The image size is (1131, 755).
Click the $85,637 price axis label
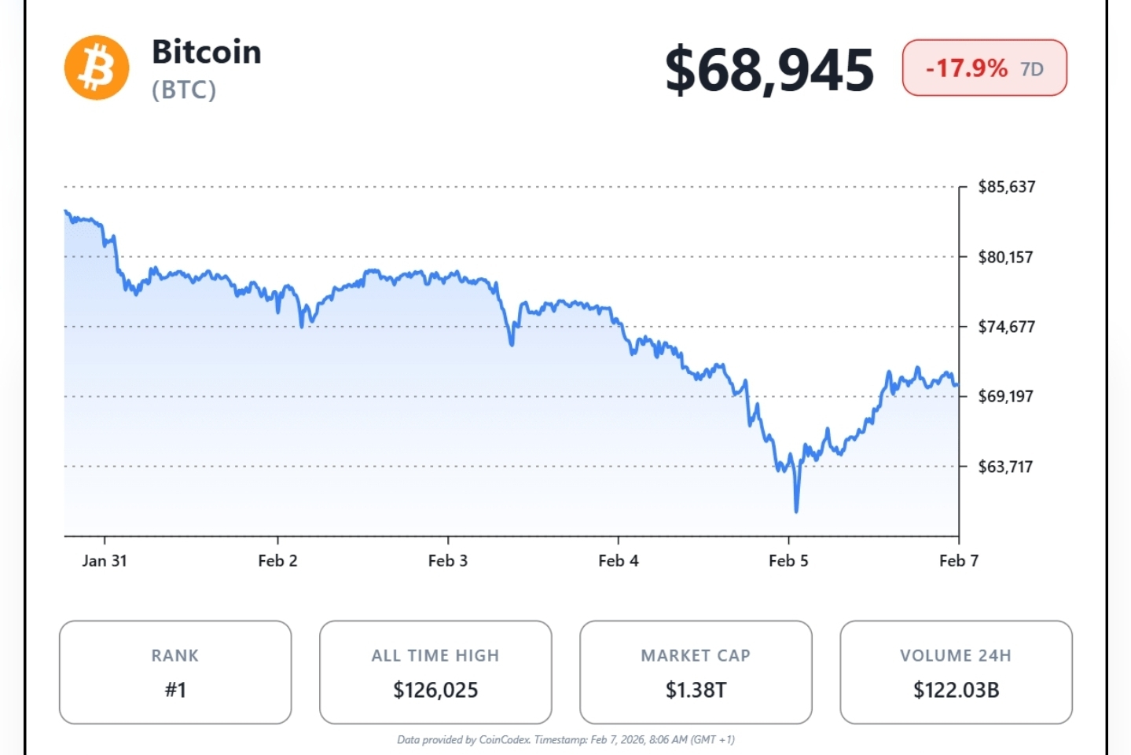(x=1006, y=187)
